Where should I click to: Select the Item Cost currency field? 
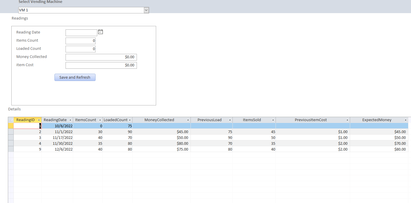coord(101,65)
